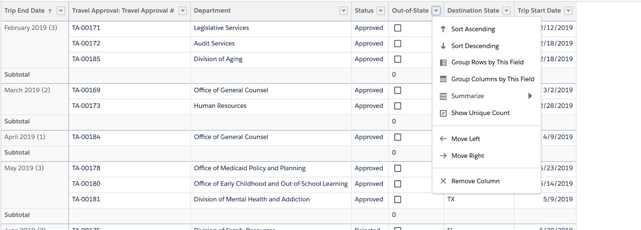Open the Legislative Services department link

pyautogui.click(x=221, y=28)
